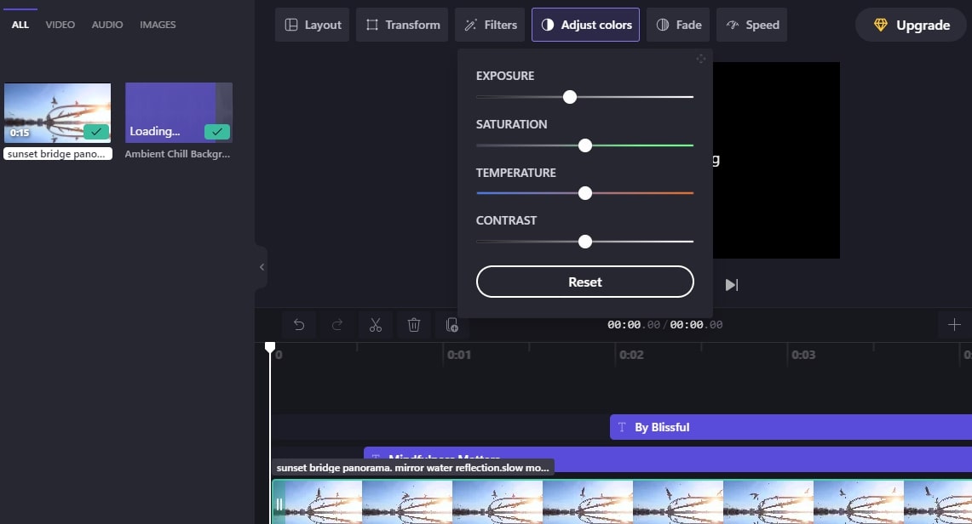The image size is (972, 524).
Task: Switch to the AUDIO tab
Action: (106, 24)
